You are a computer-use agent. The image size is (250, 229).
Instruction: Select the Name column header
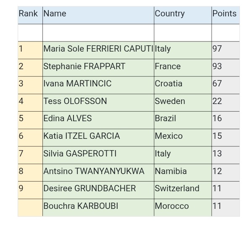pos(98,15)
